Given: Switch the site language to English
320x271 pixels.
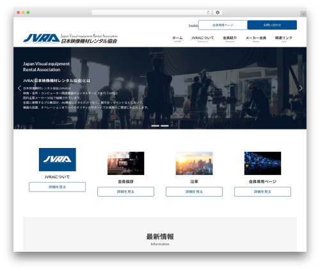Looking at the screenshot, I should tap(193, 26).
